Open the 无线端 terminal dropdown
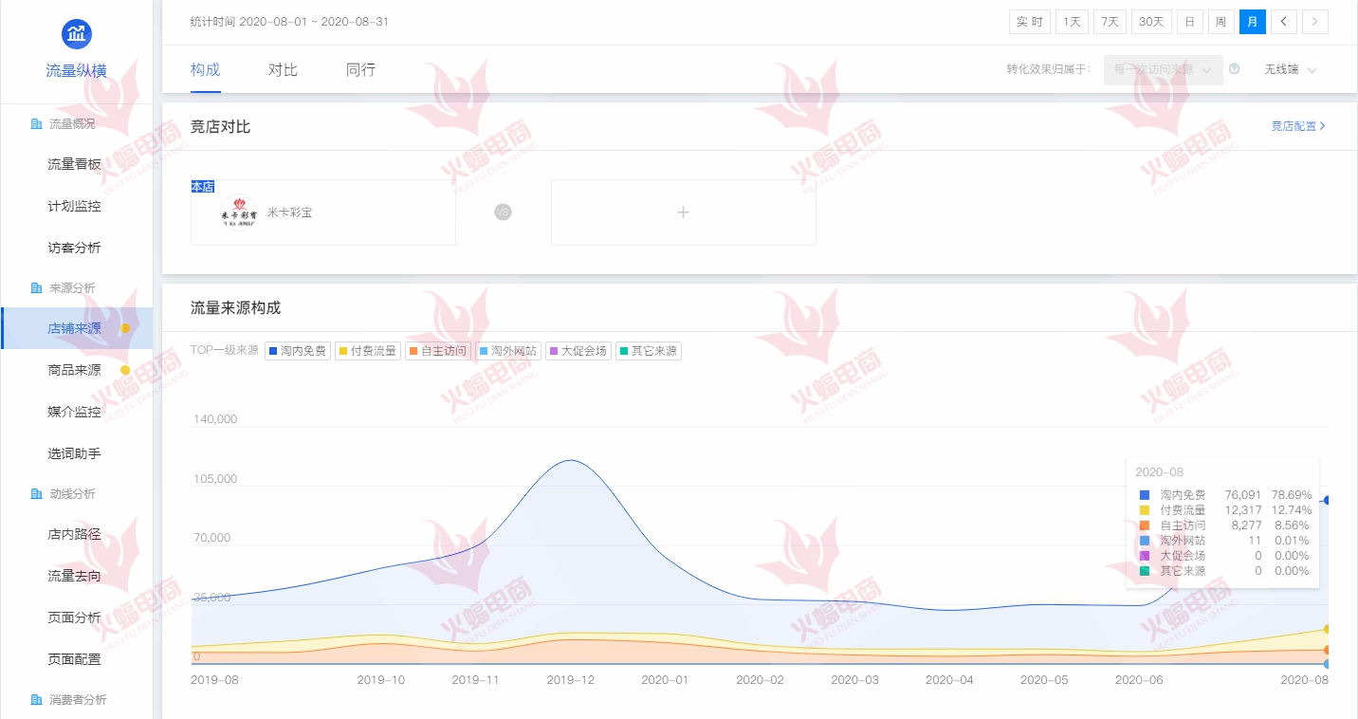The width and height of the screenshot is (1358, 719). 1291,69
